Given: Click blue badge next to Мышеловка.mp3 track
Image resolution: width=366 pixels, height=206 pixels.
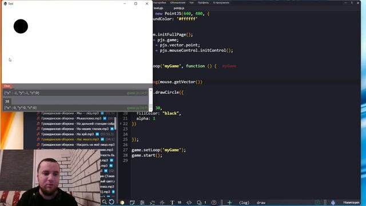Looking at the screenshot, I should (105, 118).
